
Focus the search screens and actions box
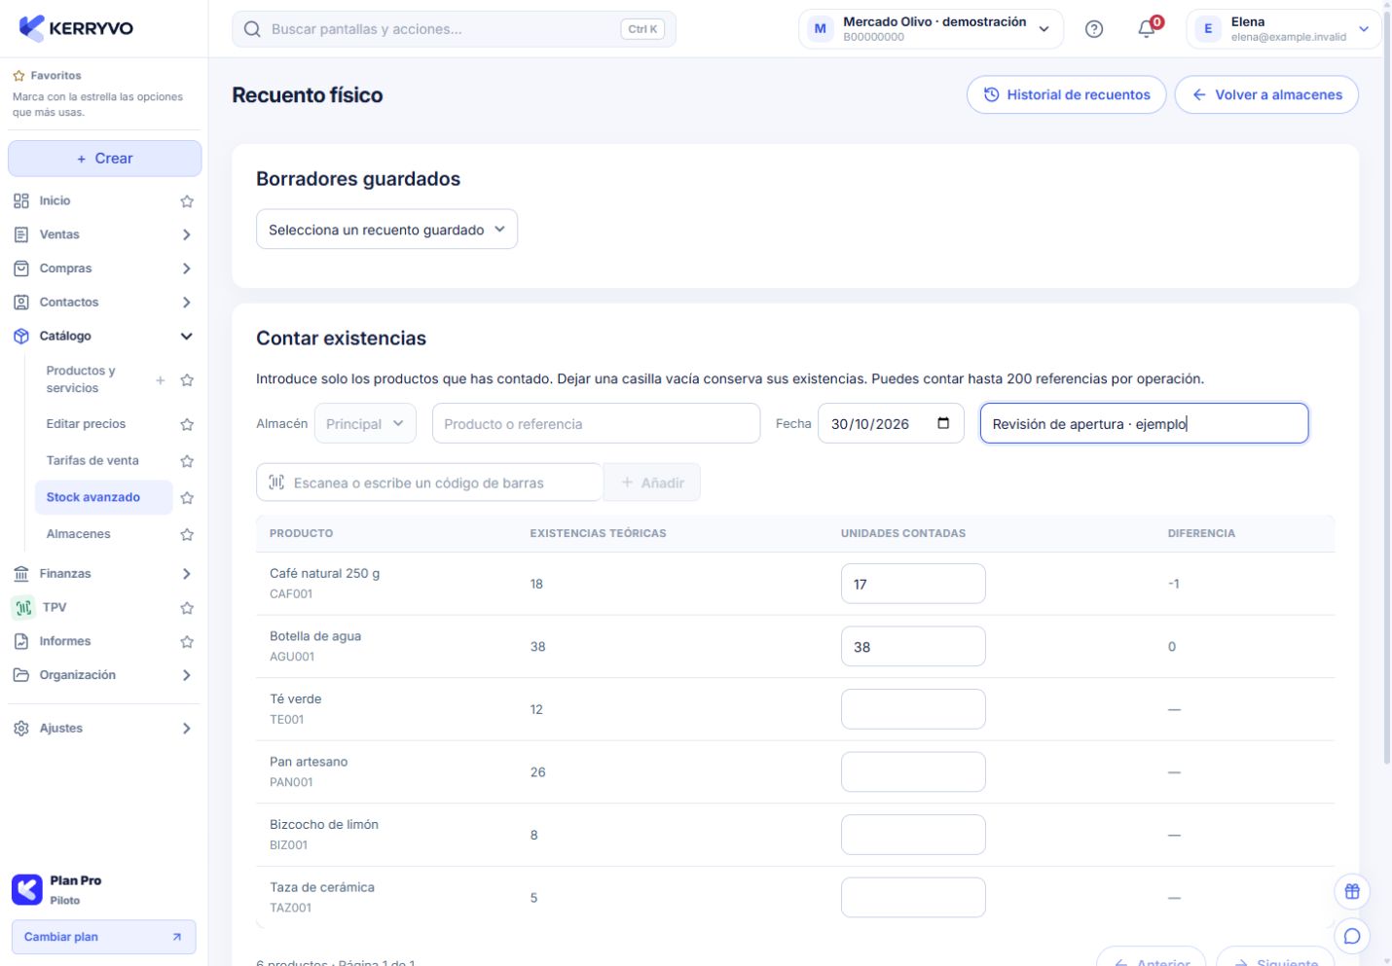(x=454, y=29)
